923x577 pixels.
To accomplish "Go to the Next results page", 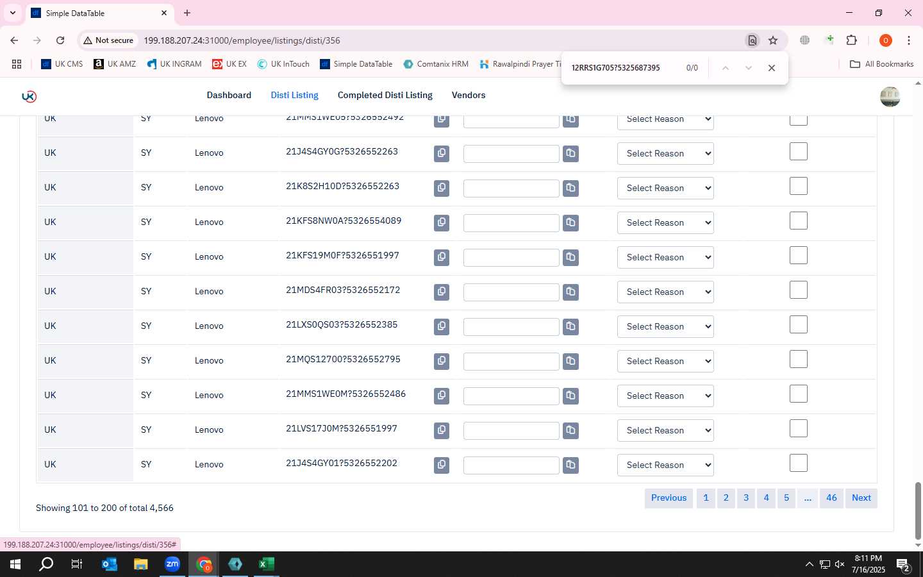I will [861, 498].
